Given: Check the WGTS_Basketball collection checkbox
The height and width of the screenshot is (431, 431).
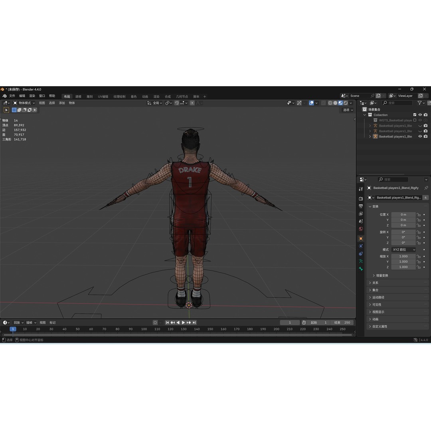Looking at the screenshot, I should 415,120.
